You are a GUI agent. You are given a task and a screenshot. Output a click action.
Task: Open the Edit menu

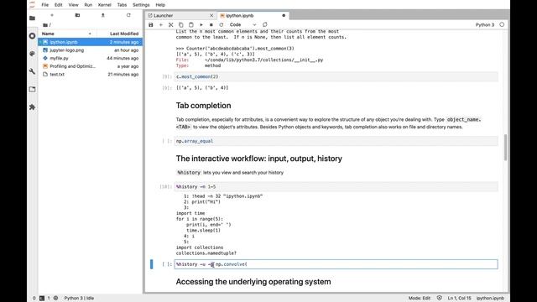coord(58,5)
